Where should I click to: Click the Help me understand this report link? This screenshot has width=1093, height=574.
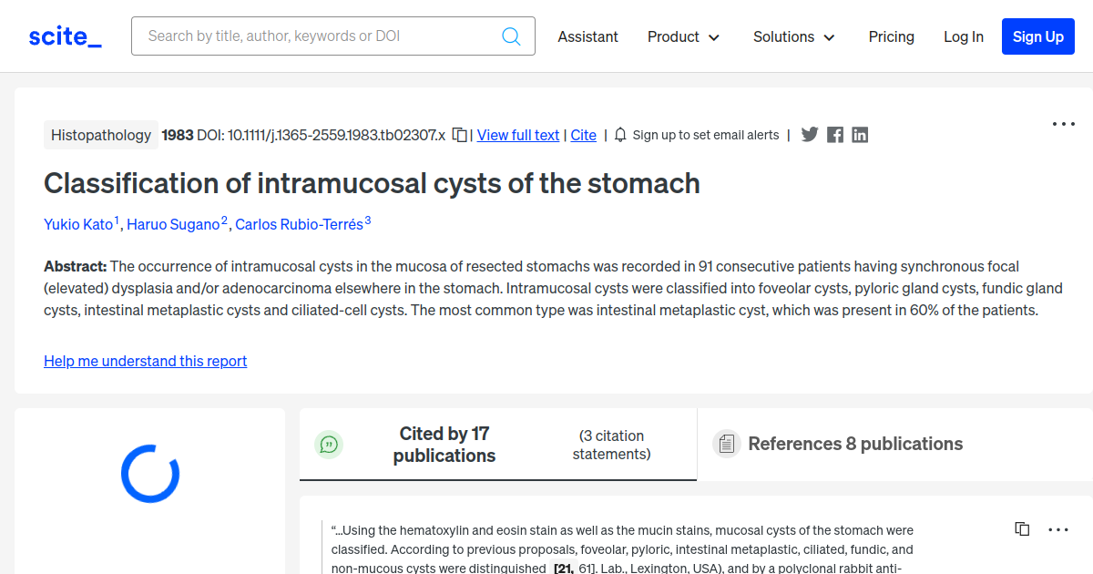point(146,361)
